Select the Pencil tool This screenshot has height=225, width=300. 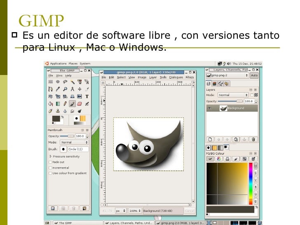tap(65, 104)
